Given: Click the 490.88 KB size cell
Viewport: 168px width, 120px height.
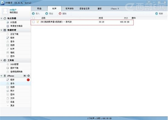Looking at the screenshot, I should click(125, 22).
